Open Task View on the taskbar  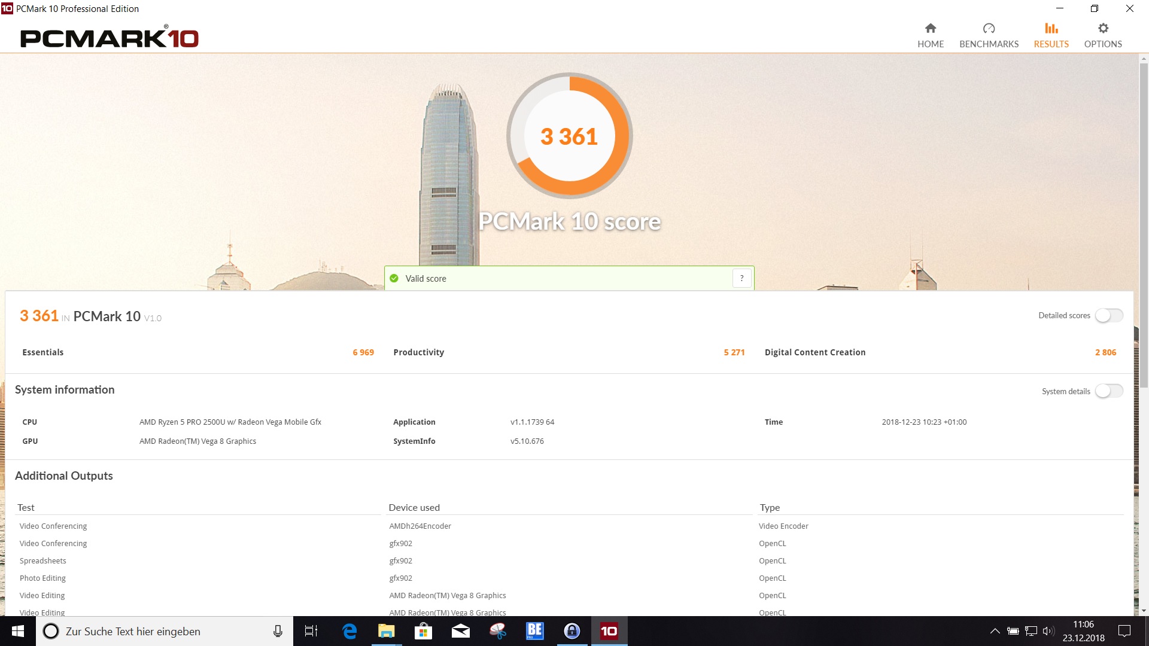pos(311,631)
